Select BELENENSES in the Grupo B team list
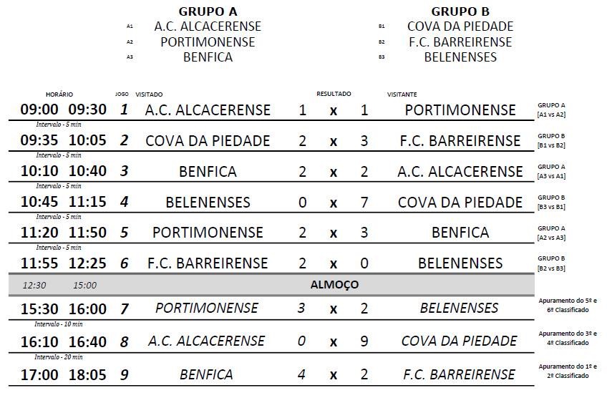This screenshot has width=612, height=403. (460, 57)
